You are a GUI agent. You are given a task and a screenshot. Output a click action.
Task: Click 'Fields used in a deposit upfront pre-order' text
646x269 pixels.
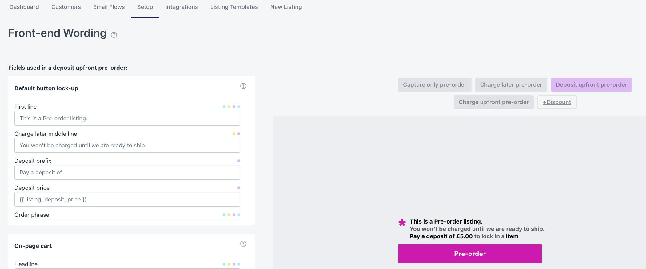(68, 68)
